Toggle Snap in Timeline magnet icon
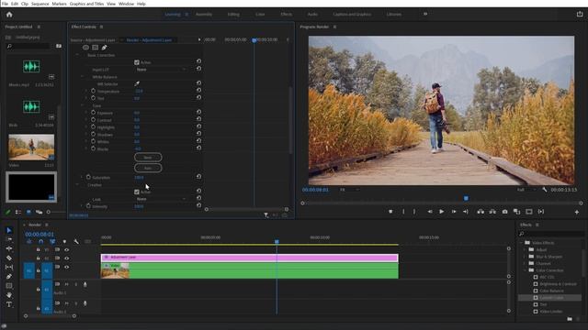This screenshot has width=588, height=330. click(x=40, y=242)
